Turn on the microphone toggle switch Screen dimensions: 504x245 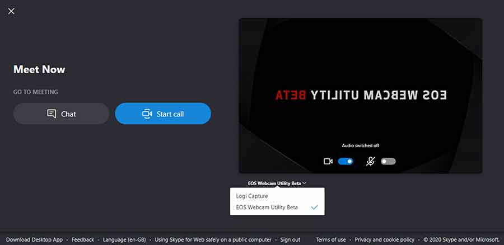point(388,162)
